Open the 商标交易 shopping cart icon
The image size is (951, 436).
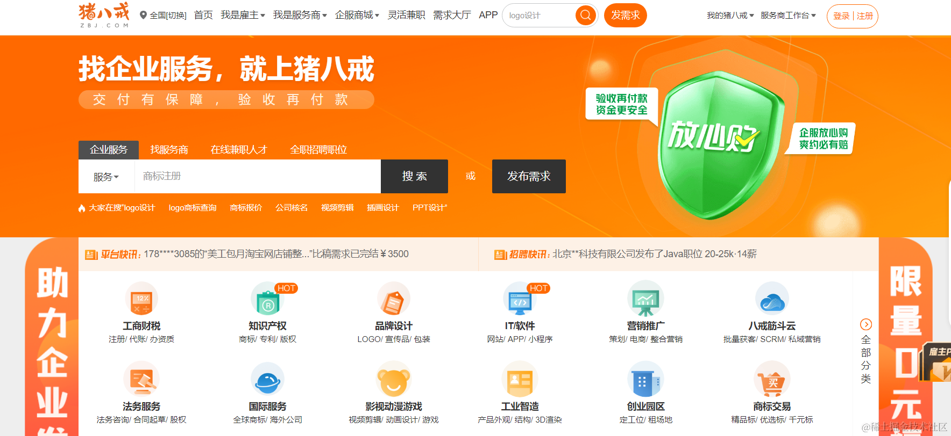pyautogui.click(x=772, y=379)
